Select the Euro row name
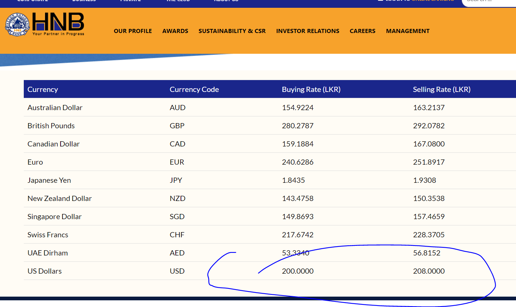Viewport: 516px width, 307px height. pyautogui.click(x=35, y=162)
